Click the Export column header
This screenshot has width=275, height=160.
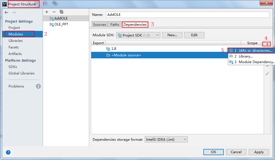(x=98, y=43)
